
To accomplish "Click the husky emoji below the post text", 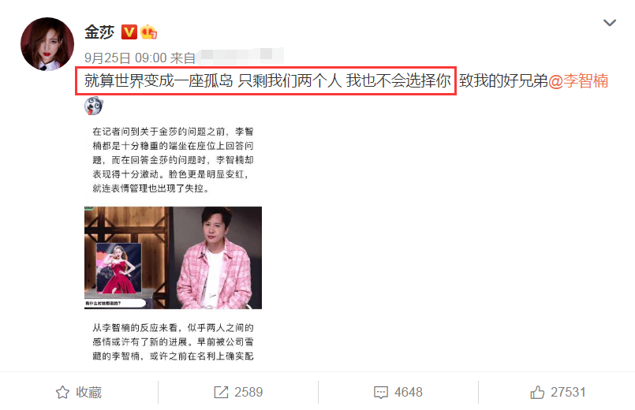I will click(x=94, y=106).
